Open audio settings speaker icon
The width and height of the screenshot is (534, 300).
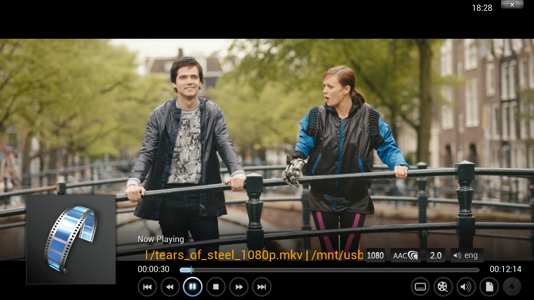pos(466,287)
